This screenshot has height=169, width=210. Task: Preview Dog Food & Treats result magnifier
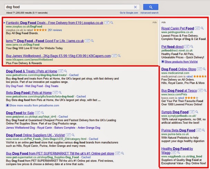coord(66,71)
